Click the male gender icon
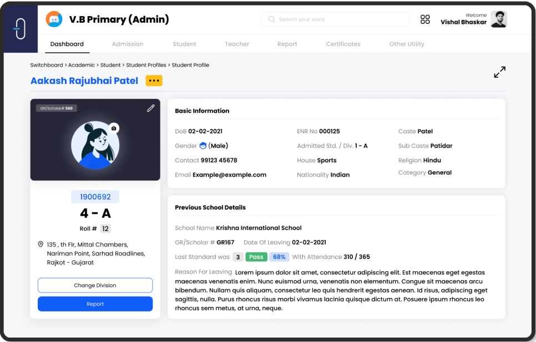 (203, 146)
